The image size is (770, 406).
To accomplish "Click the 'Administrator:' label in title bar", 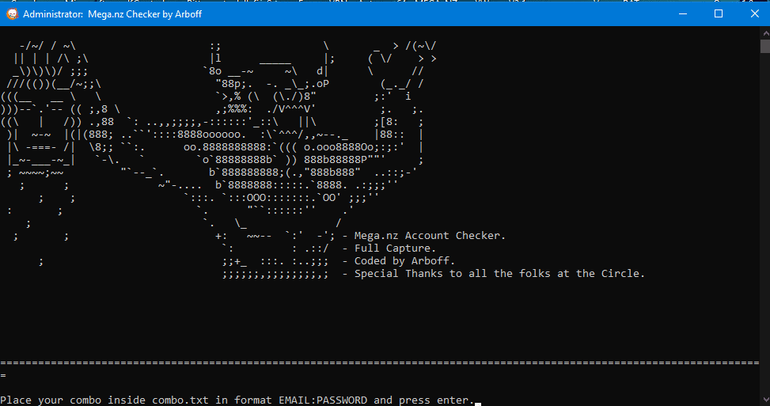I will tap(53, 13).
